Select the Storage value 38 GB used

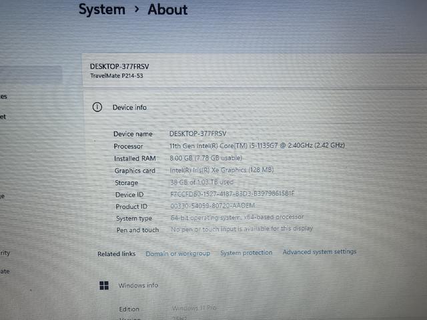pyautogui.click(x=201, y=182)
